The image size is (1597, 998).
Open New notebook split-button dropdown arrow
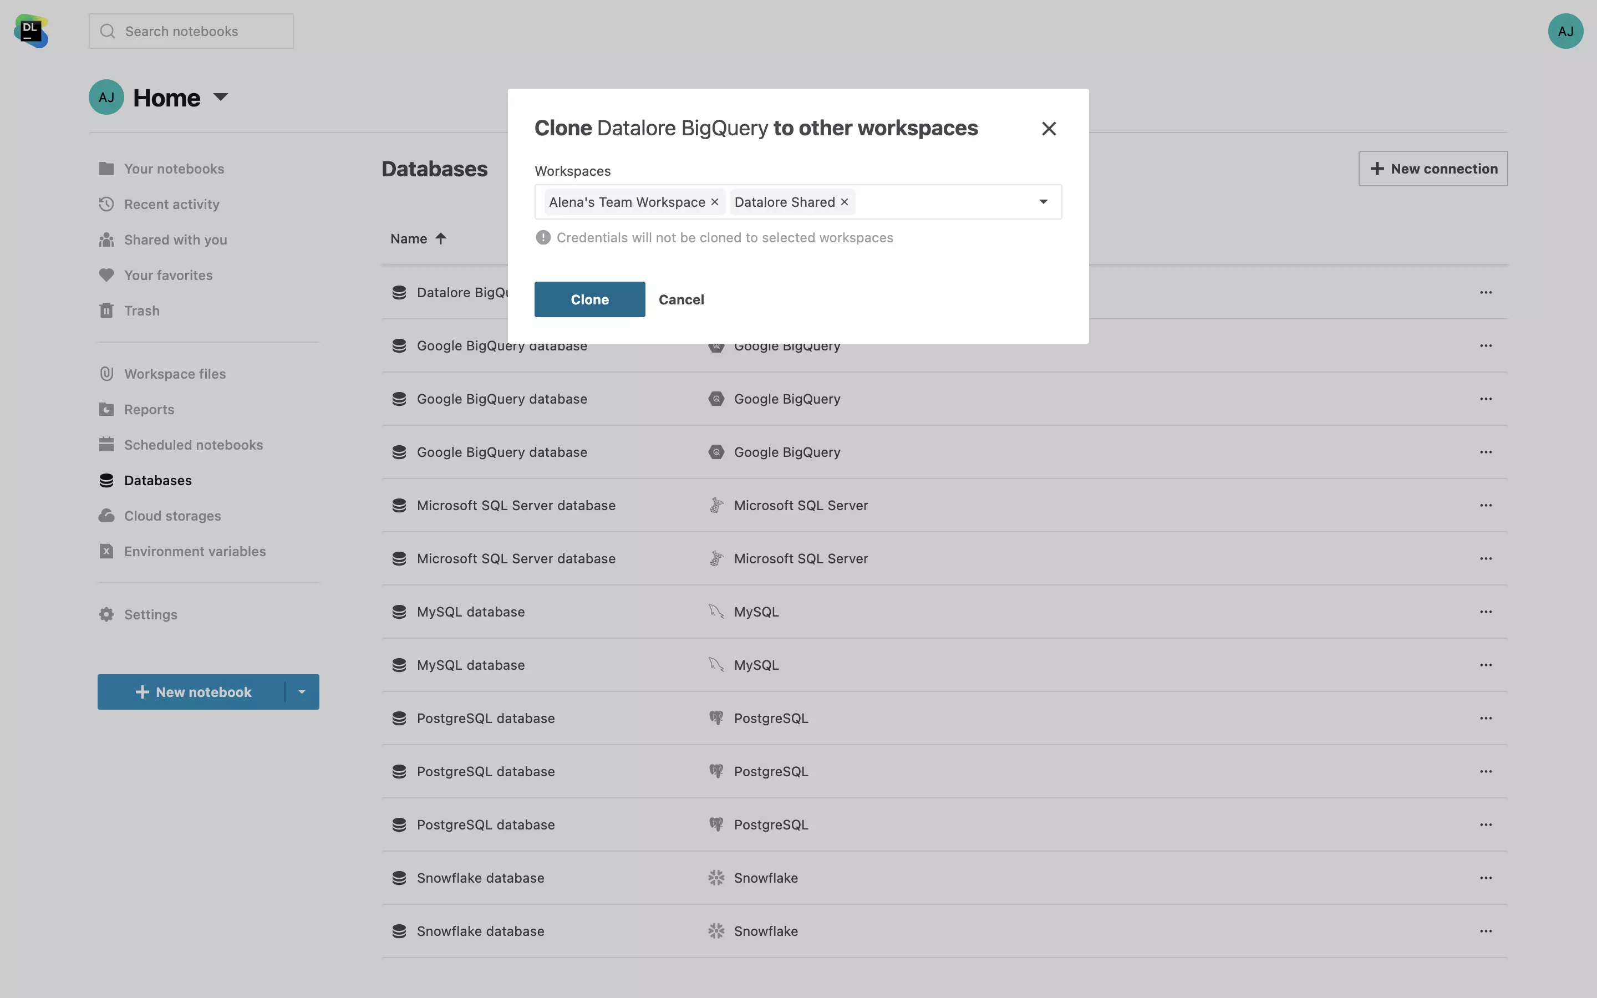302,692
